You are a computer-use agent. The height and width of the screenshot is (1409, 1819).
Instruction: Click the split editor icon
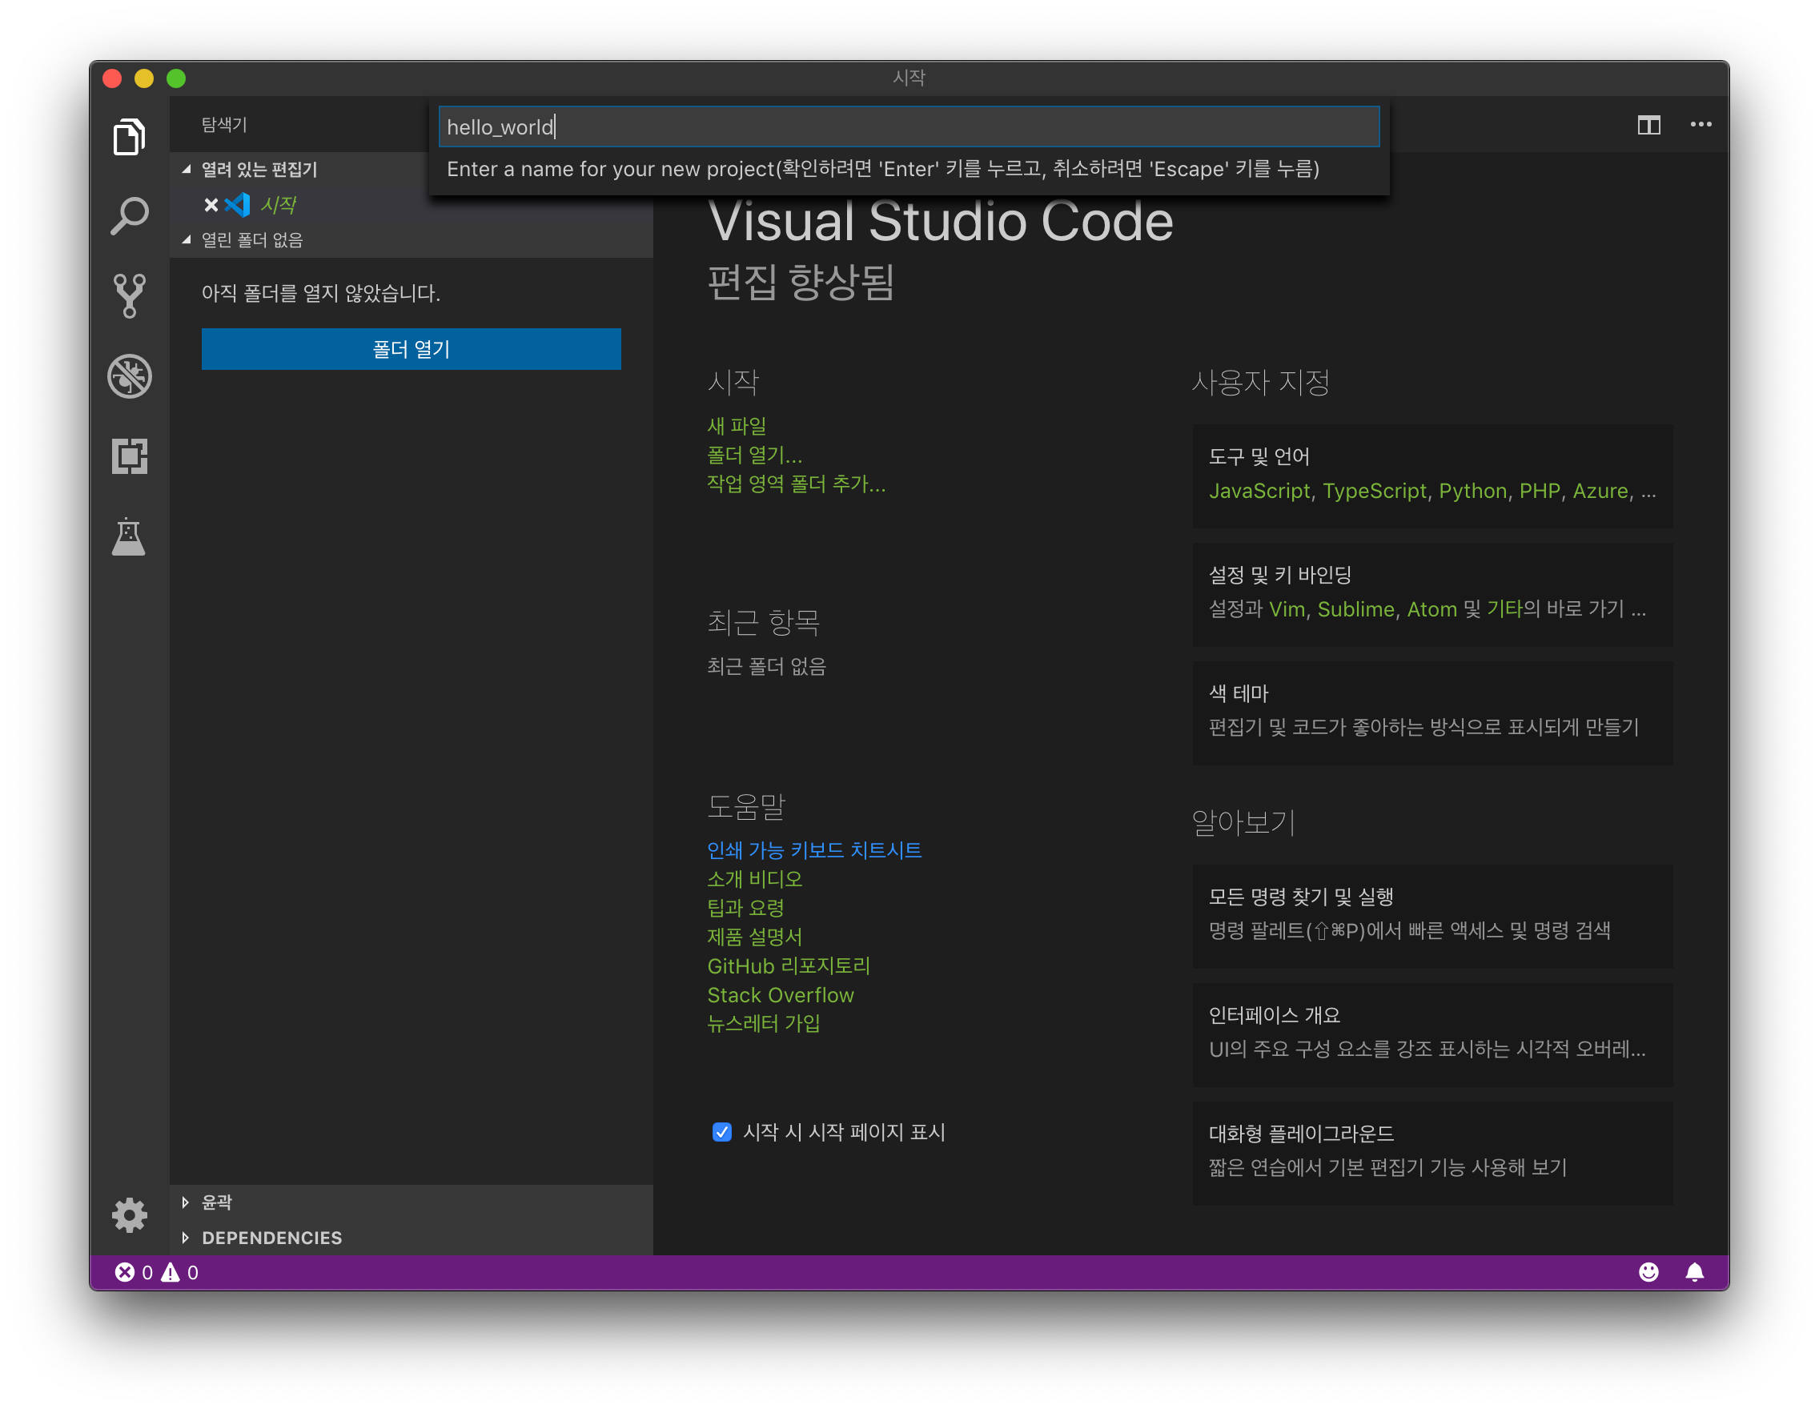[1648, 125]
